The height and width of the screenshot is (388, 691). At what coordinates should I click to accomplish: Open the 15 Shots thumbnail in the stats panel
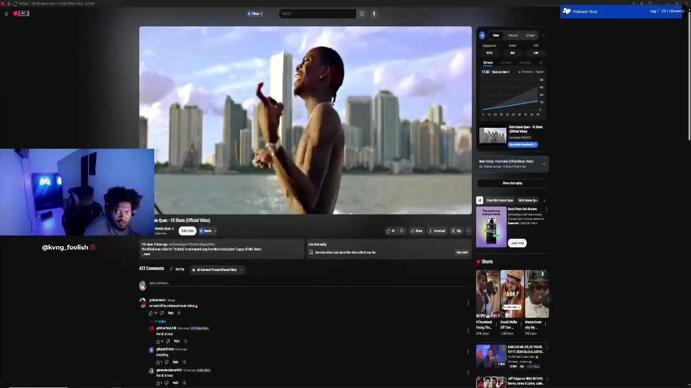click(x=493, y=136)
